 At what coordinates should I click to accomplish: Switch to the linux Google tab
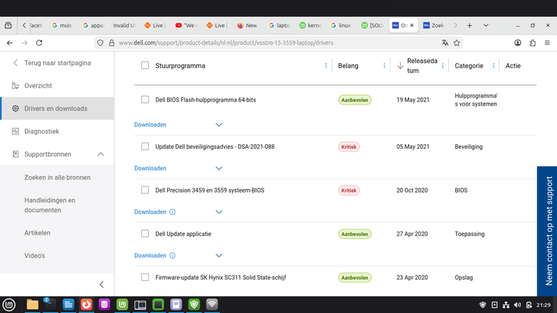340,25
